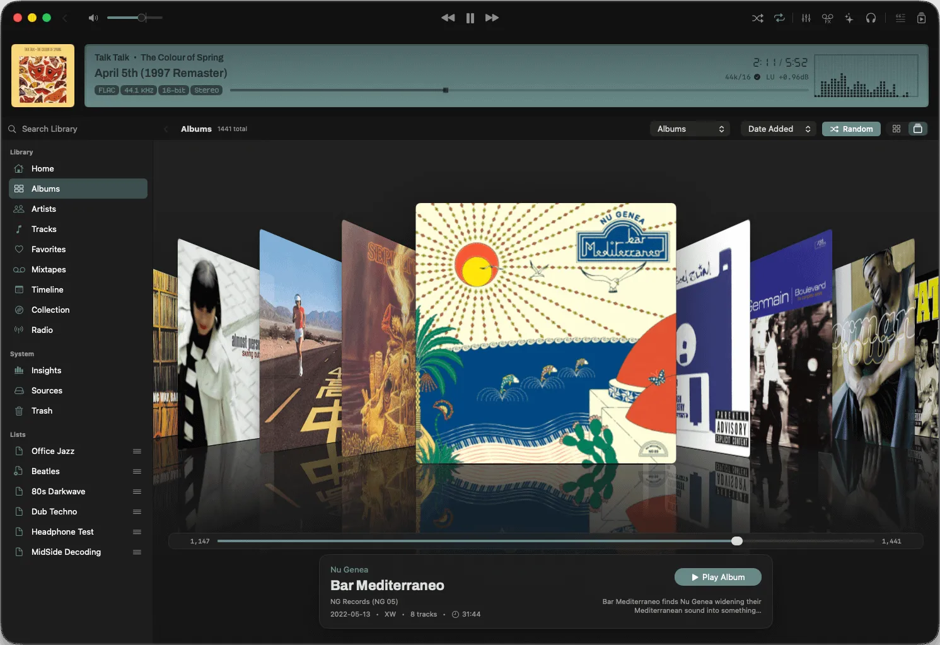The height and width of the screenshot is (645, 940).
Task: Click the now-playing Talk Talk album artwork
Action: [43, 76]
